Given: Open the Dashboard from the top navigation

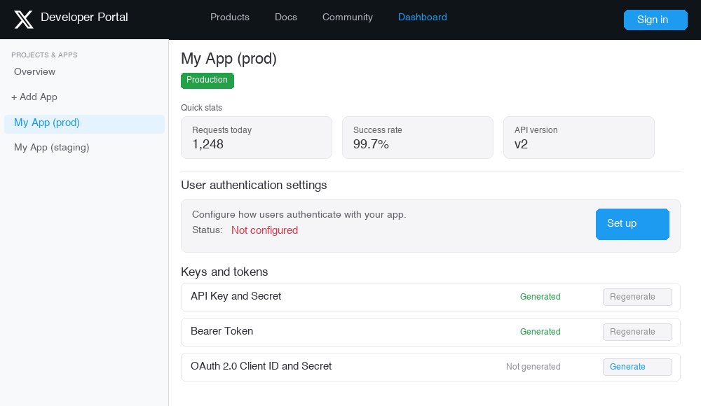Looking at the screenshot, I should tap(422, 17).
